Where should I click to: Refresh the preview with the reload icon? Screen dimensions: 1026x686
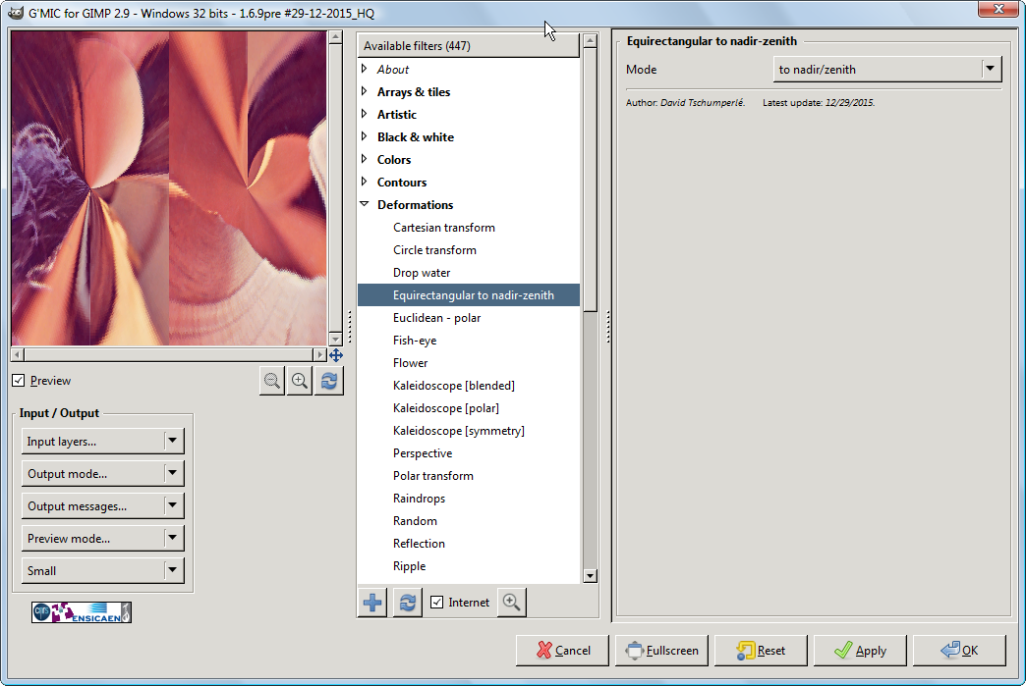coord(328,381)
